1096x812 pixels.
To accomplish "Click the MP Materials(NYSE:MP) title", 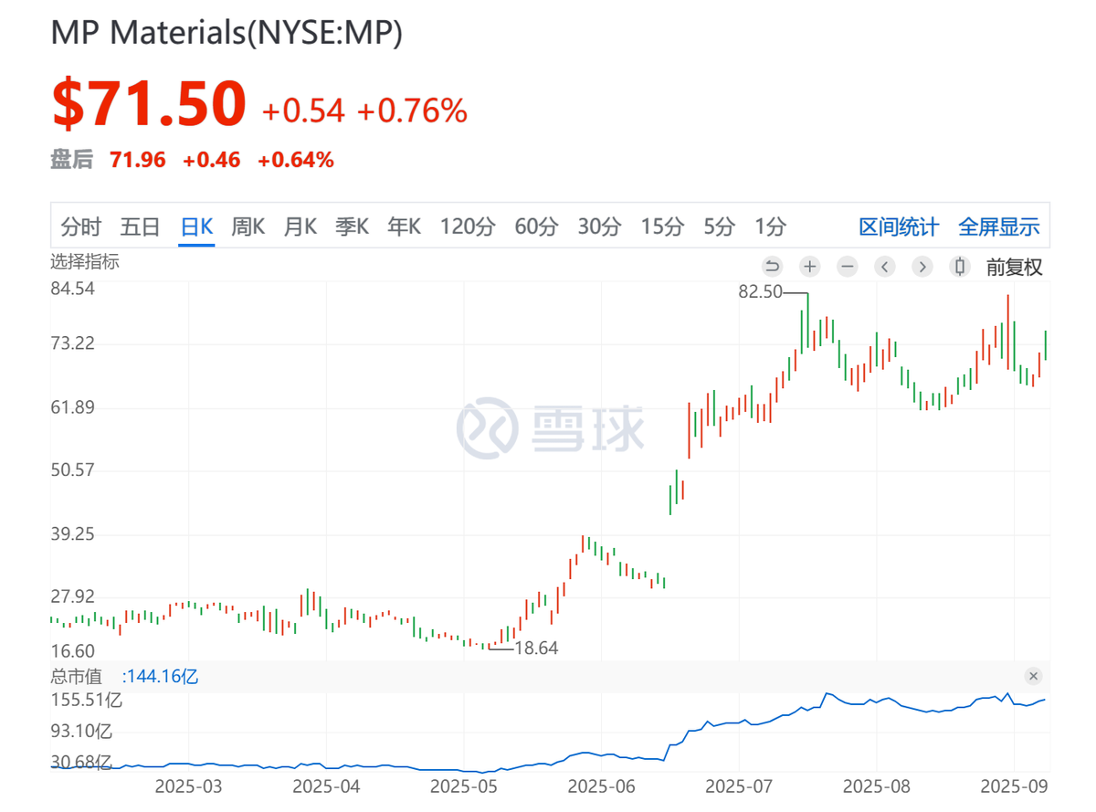I will (227, 32).
